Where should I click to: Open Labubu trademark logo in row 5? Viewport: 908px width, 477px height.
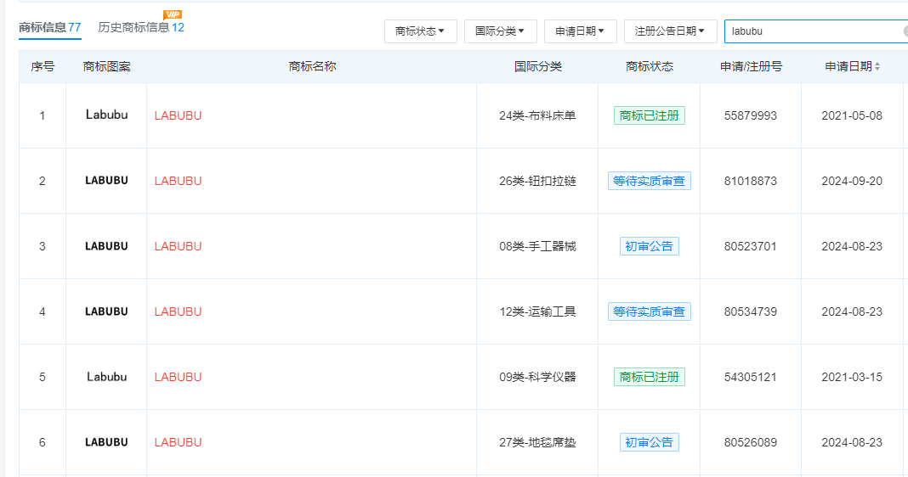pyautogui.click(x=106, y=377)
